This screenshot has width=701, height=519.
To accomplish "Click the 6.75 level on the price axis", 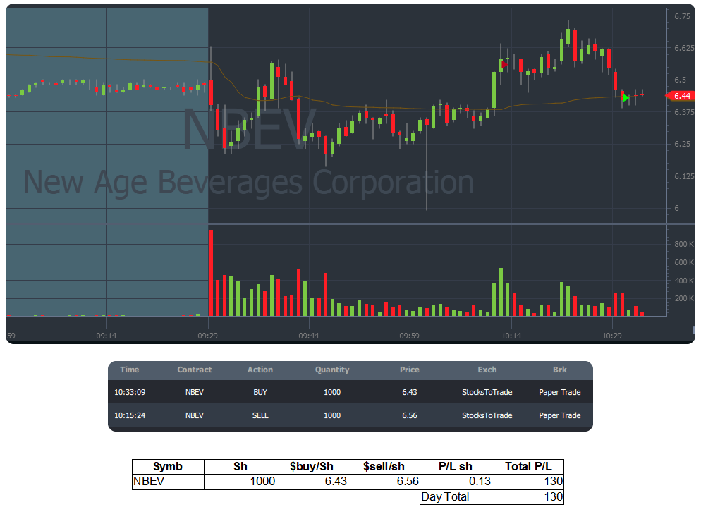I will tap(681, 16).
